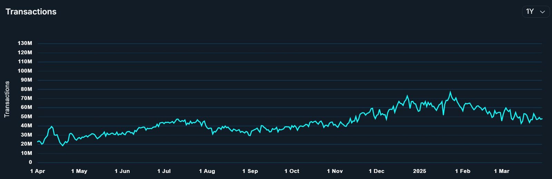Click the Transactions chart title
The width and height of the screenshot is (552, 179).
click(31, 12)
